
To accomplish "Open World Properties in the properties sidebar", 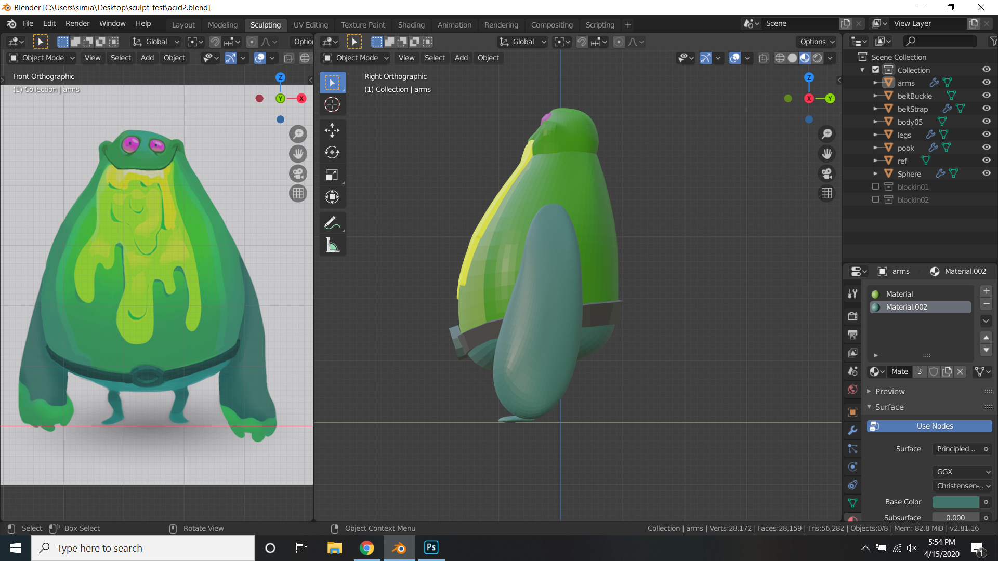I will (852, 390).
